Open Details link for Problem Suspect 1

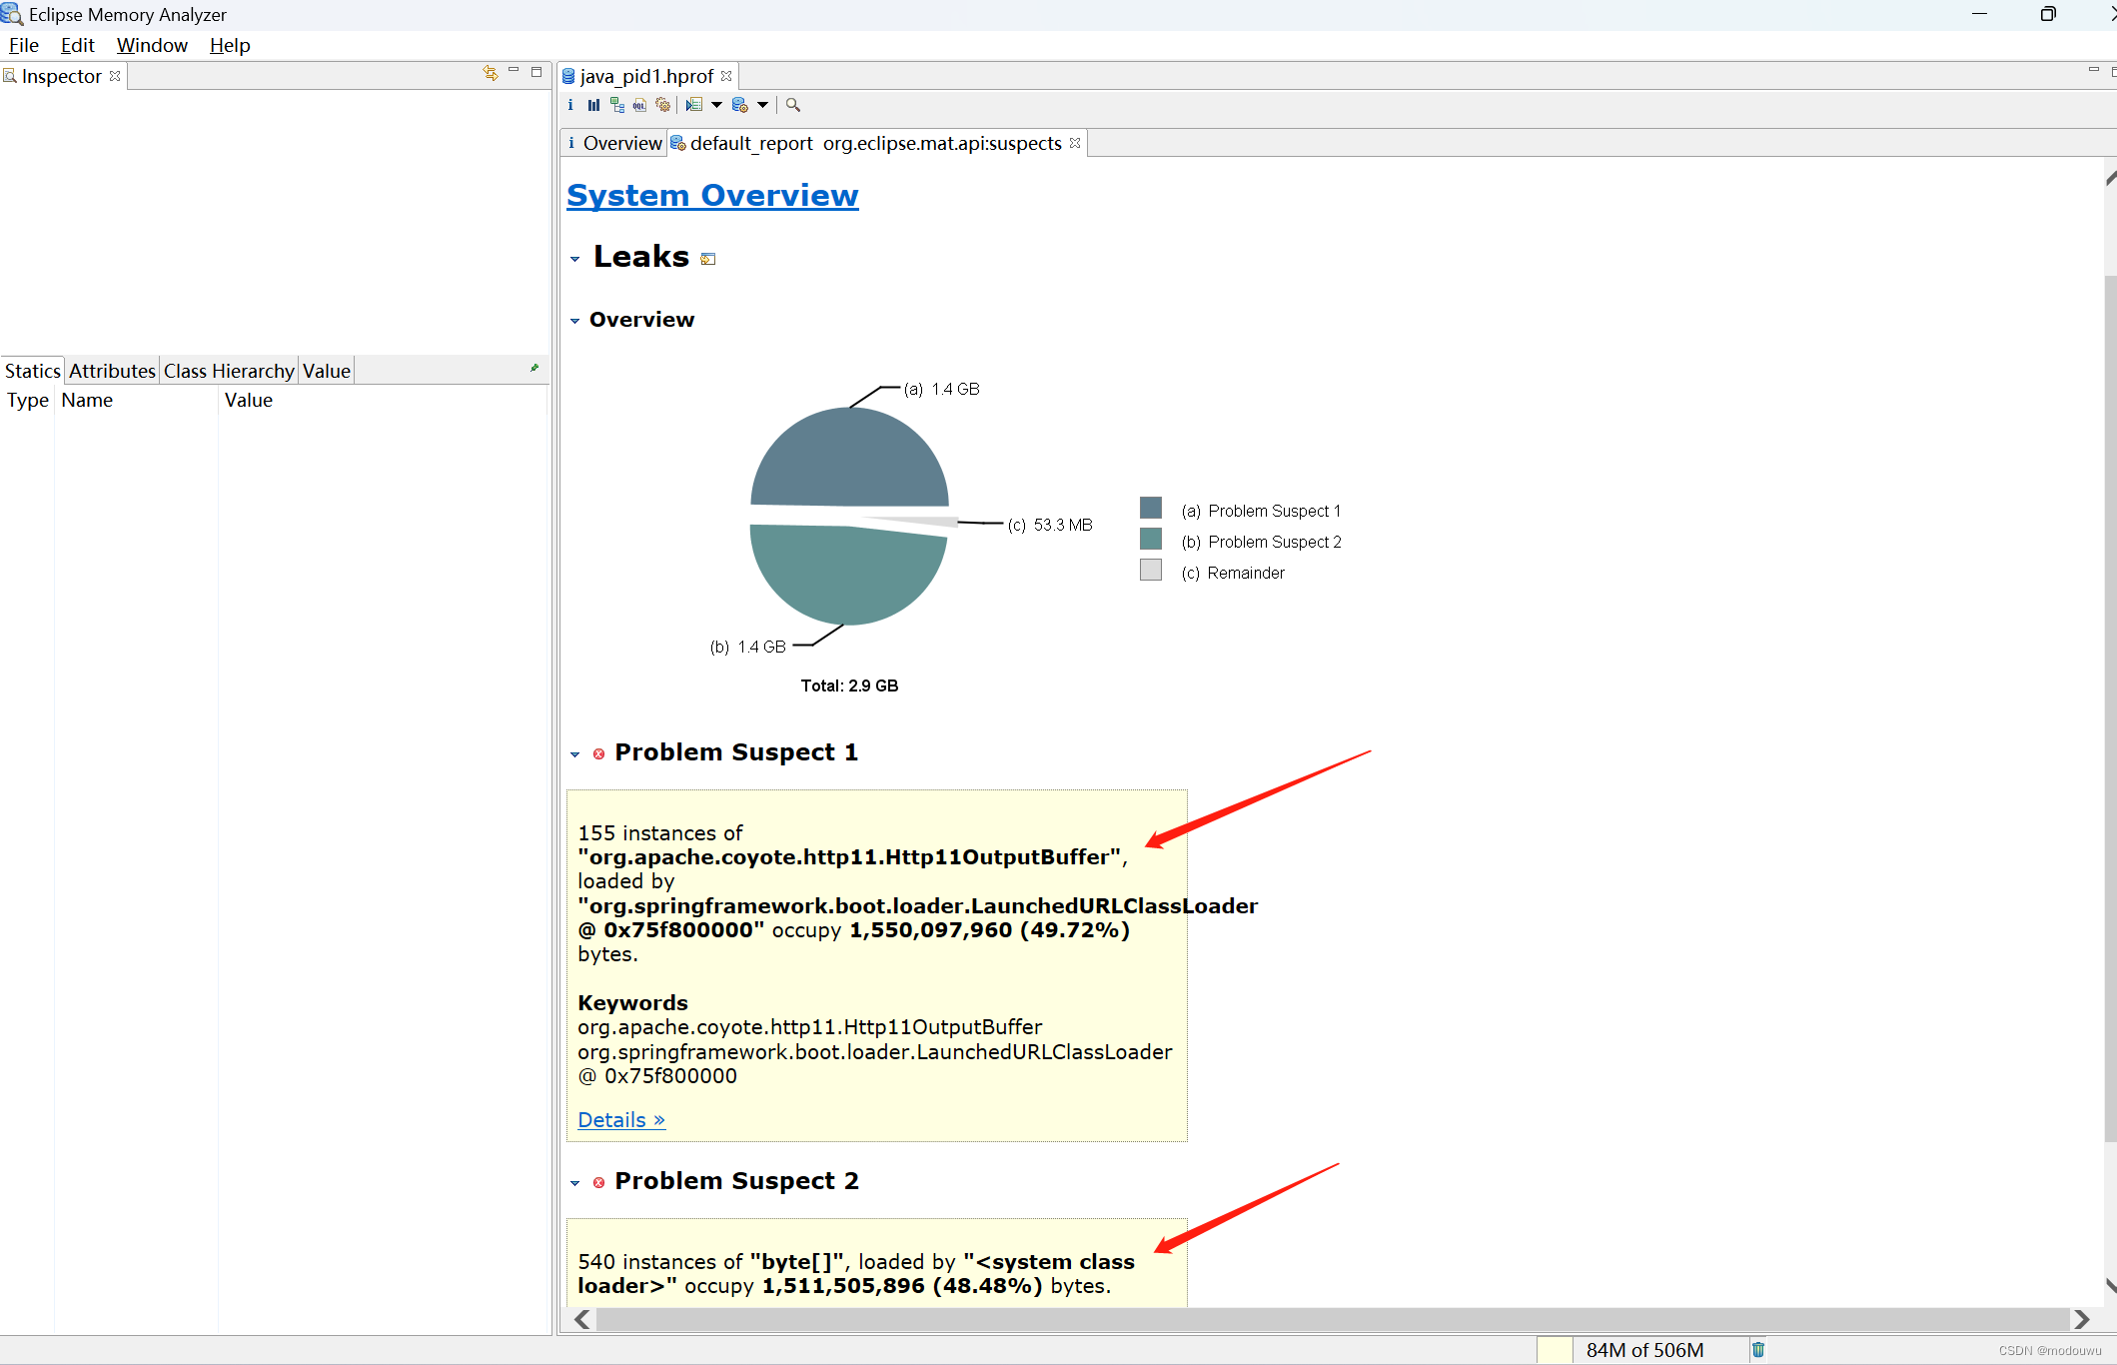coord(620,1120)
